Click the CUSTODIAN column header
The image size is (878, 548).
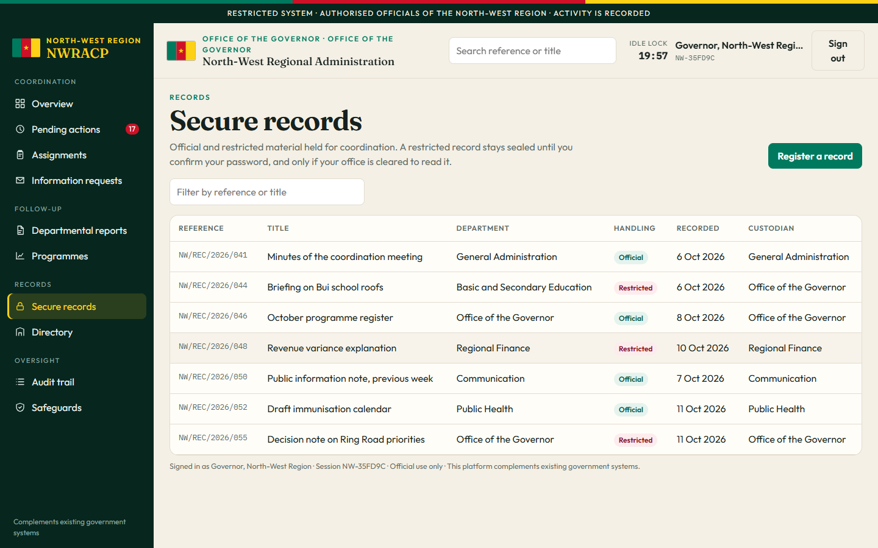pos(771,228)
